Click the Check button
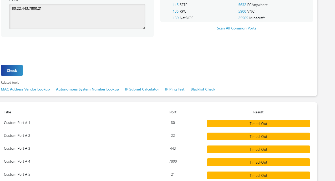Screen dimensions: 335x181 [x=12, y=70]
